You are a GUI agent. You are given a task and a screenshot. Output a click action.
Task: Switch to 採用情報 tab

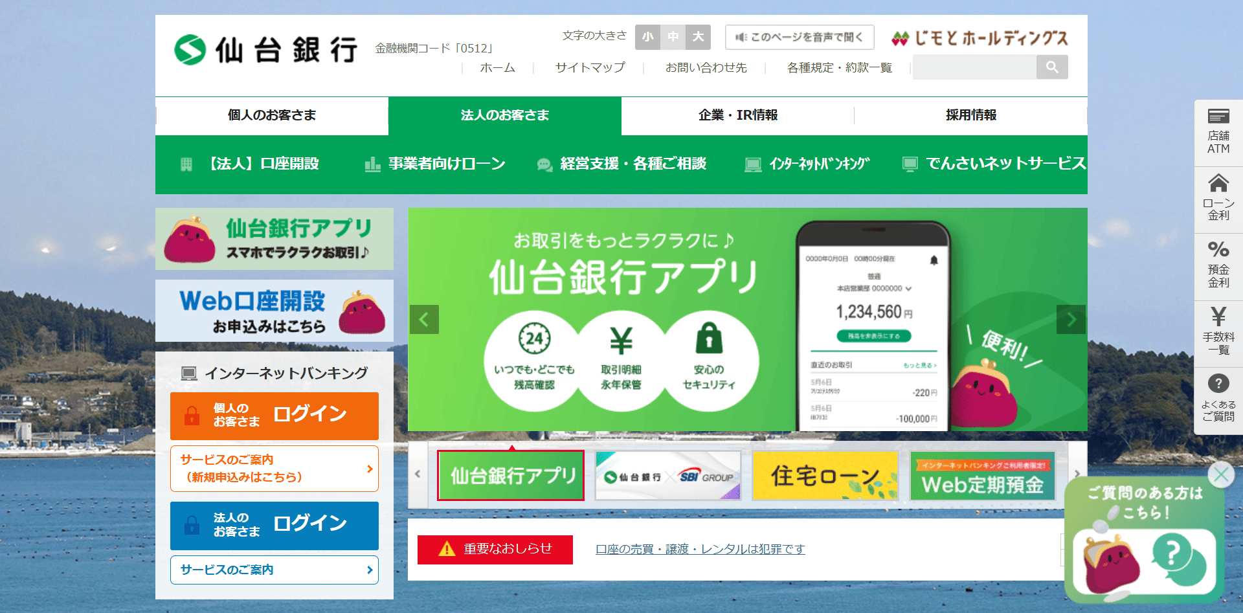[x=971, y=115]
